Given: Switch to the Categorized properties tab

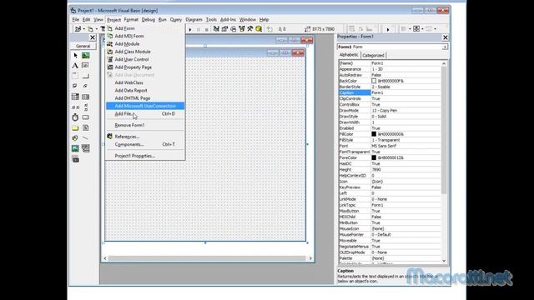Looking at the screenshot, I should point(373,56).
